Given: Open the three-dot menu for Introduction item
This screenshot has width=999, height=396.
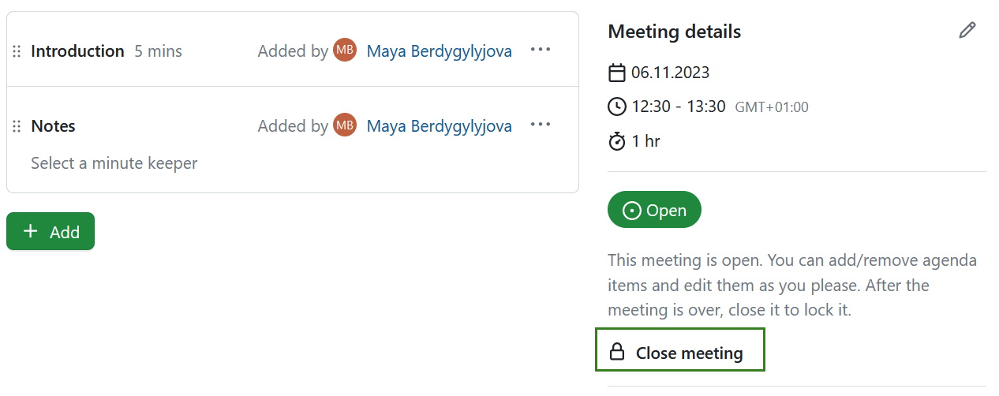Looking at the screenshot, I should coord(541,50).
